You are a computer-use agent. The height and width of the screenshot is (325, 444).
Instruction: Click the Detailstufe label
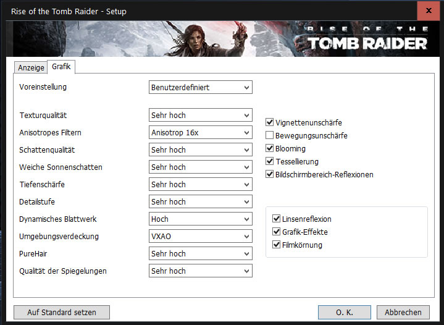pos(37,202)
